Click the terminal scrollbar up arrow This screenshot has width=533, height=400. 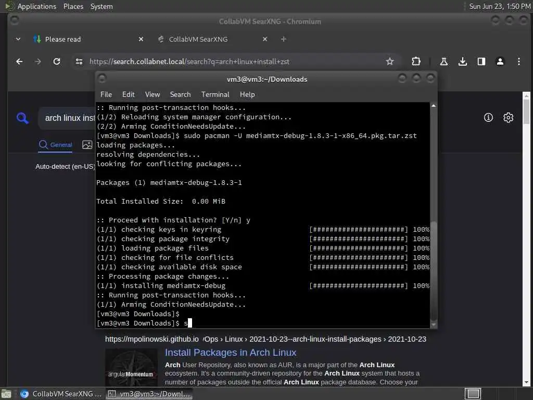(434, 106)
